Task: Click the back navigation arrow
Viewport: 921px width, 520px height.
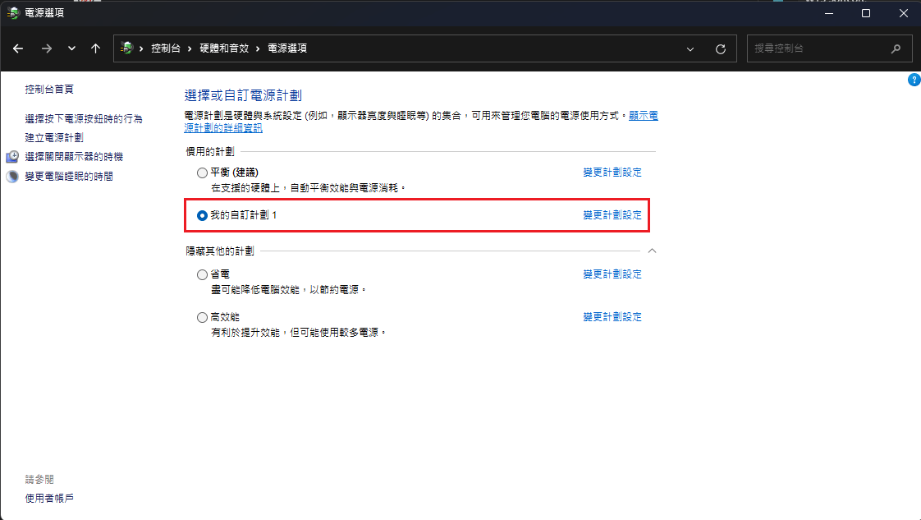Action: (18, 48)
